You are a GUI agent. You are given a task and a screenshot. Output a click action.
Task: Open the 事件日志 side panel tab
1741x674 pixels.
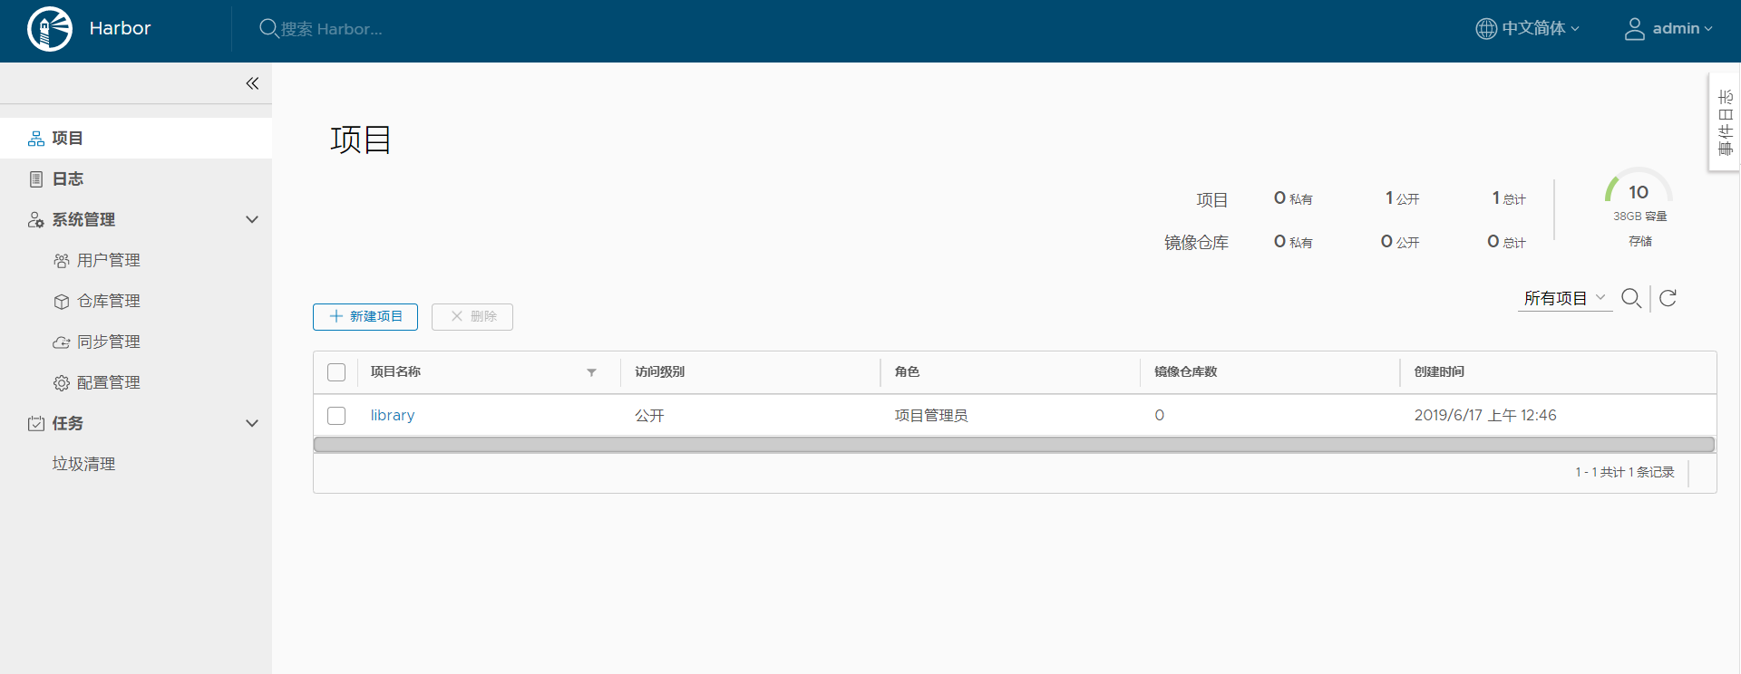pos(1725,122)
